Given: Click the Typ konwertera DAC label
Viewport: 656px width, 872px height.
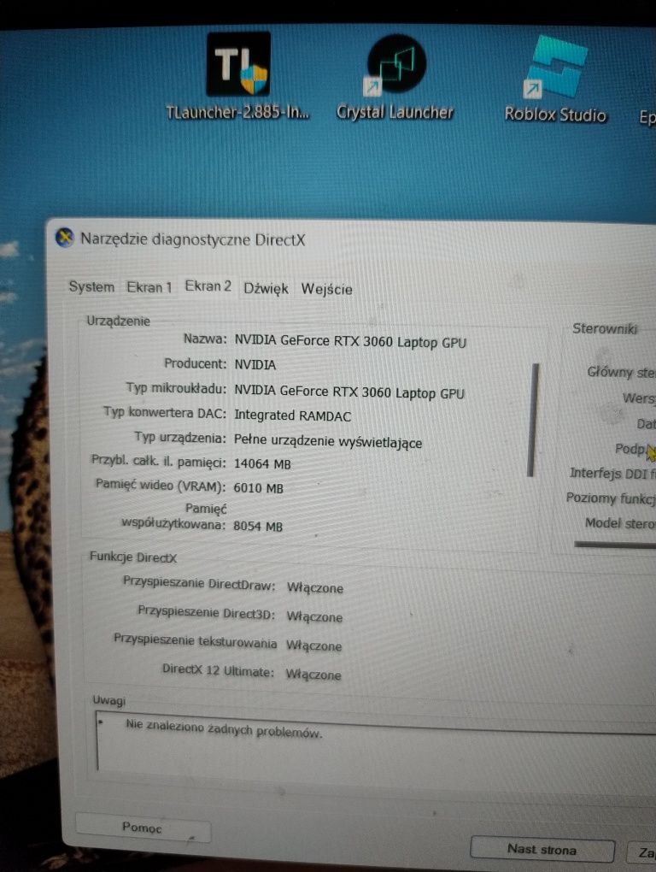Looking at the screenshot, I should click(165, 413).
